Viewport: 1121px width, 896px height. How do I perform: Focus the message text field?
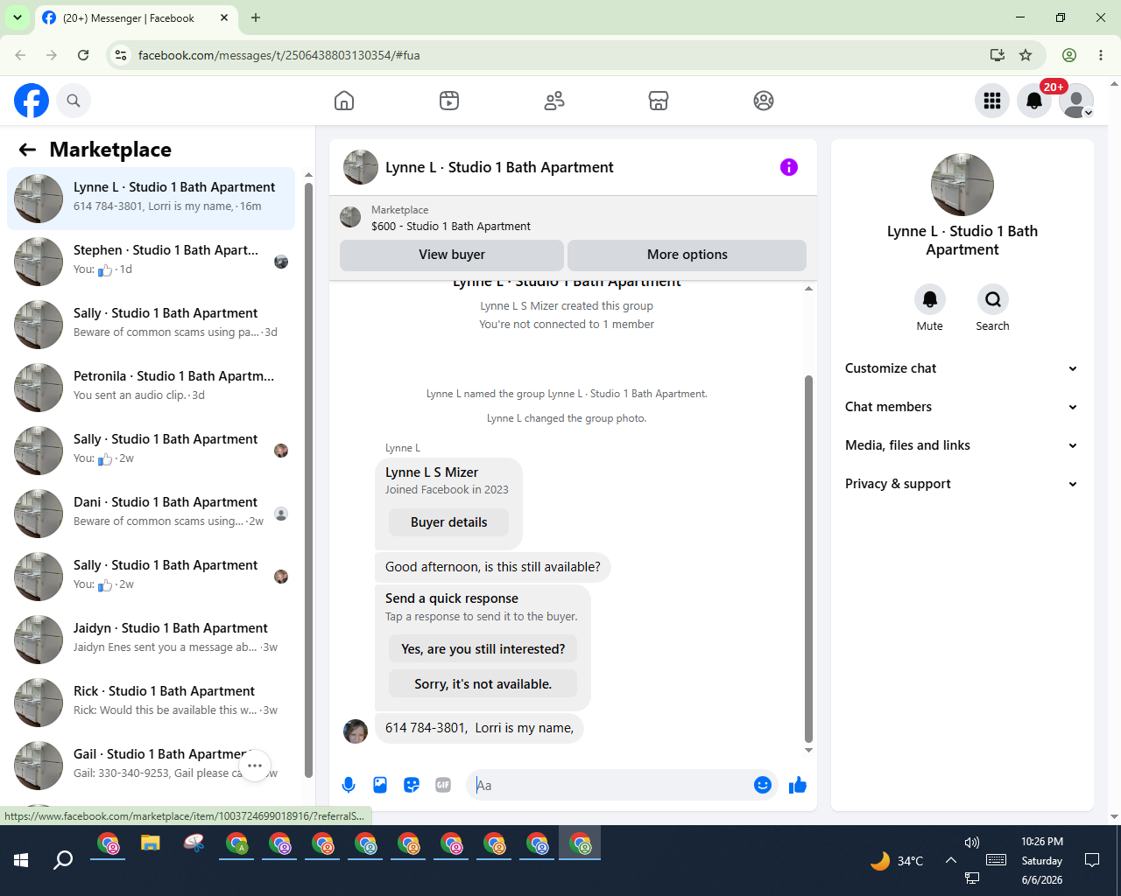pos(613,785)
